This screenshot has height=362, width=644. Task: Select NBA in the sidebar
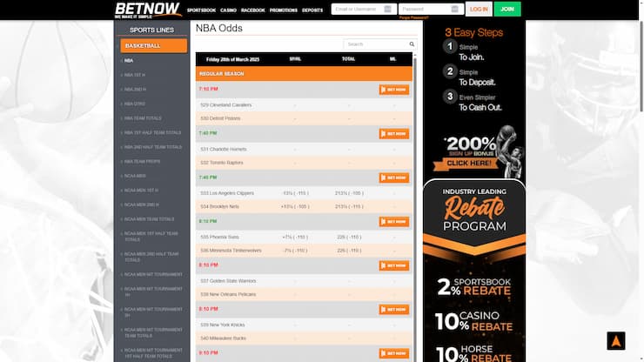pos(129,60)
